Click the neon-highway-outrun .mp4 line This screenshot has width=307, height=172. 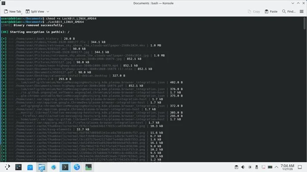[x=69, y=66]
